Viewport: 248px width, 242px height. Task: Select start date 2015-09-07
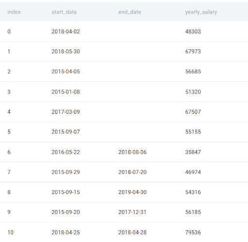pos(66,132)
